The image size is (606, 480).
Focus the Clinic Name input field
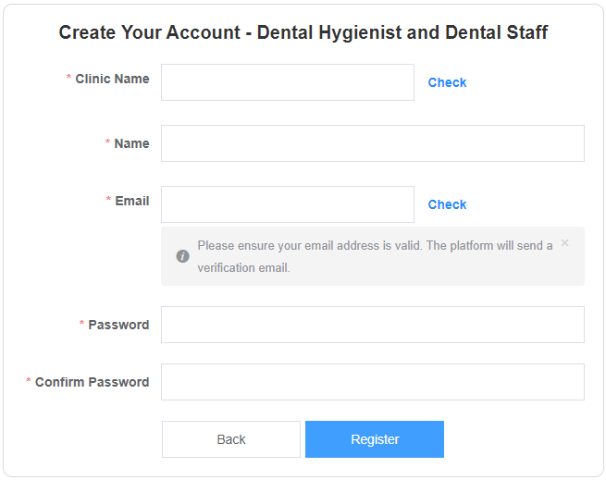click(288, 82)
